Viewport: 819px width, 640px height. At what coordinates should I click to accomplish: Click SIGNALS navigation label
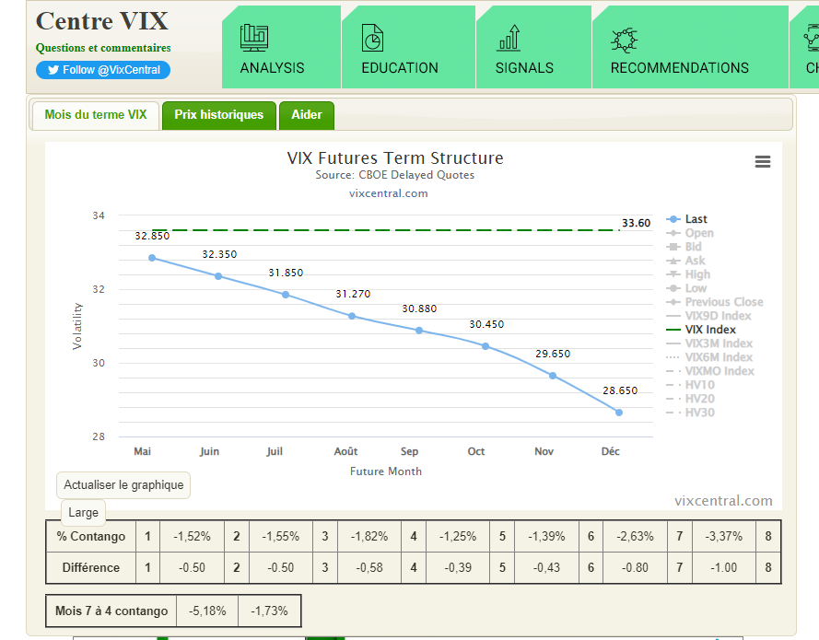(x=524, y=68)
